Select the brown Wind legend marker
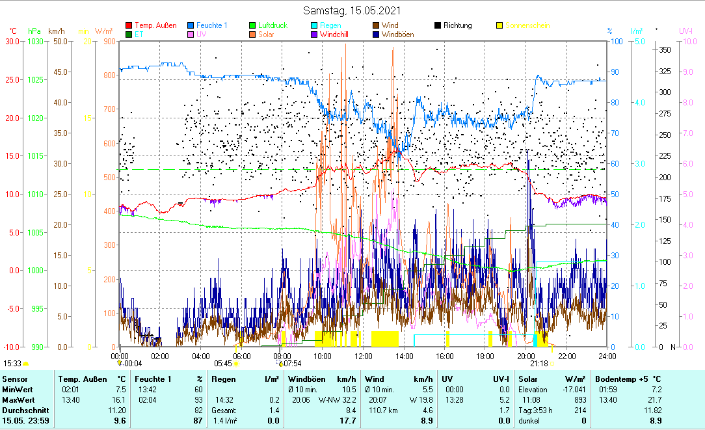The width and height of the screenshot is (705, 430). click(x=377, y=26)
